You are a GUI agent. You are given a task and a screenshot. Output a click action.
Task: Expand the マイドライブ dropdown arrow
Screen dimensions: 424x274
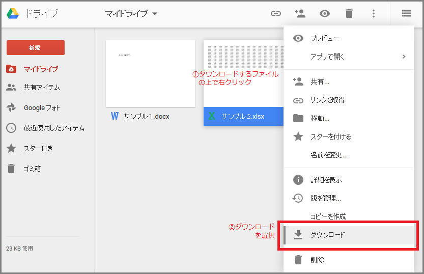coord(155,14)
